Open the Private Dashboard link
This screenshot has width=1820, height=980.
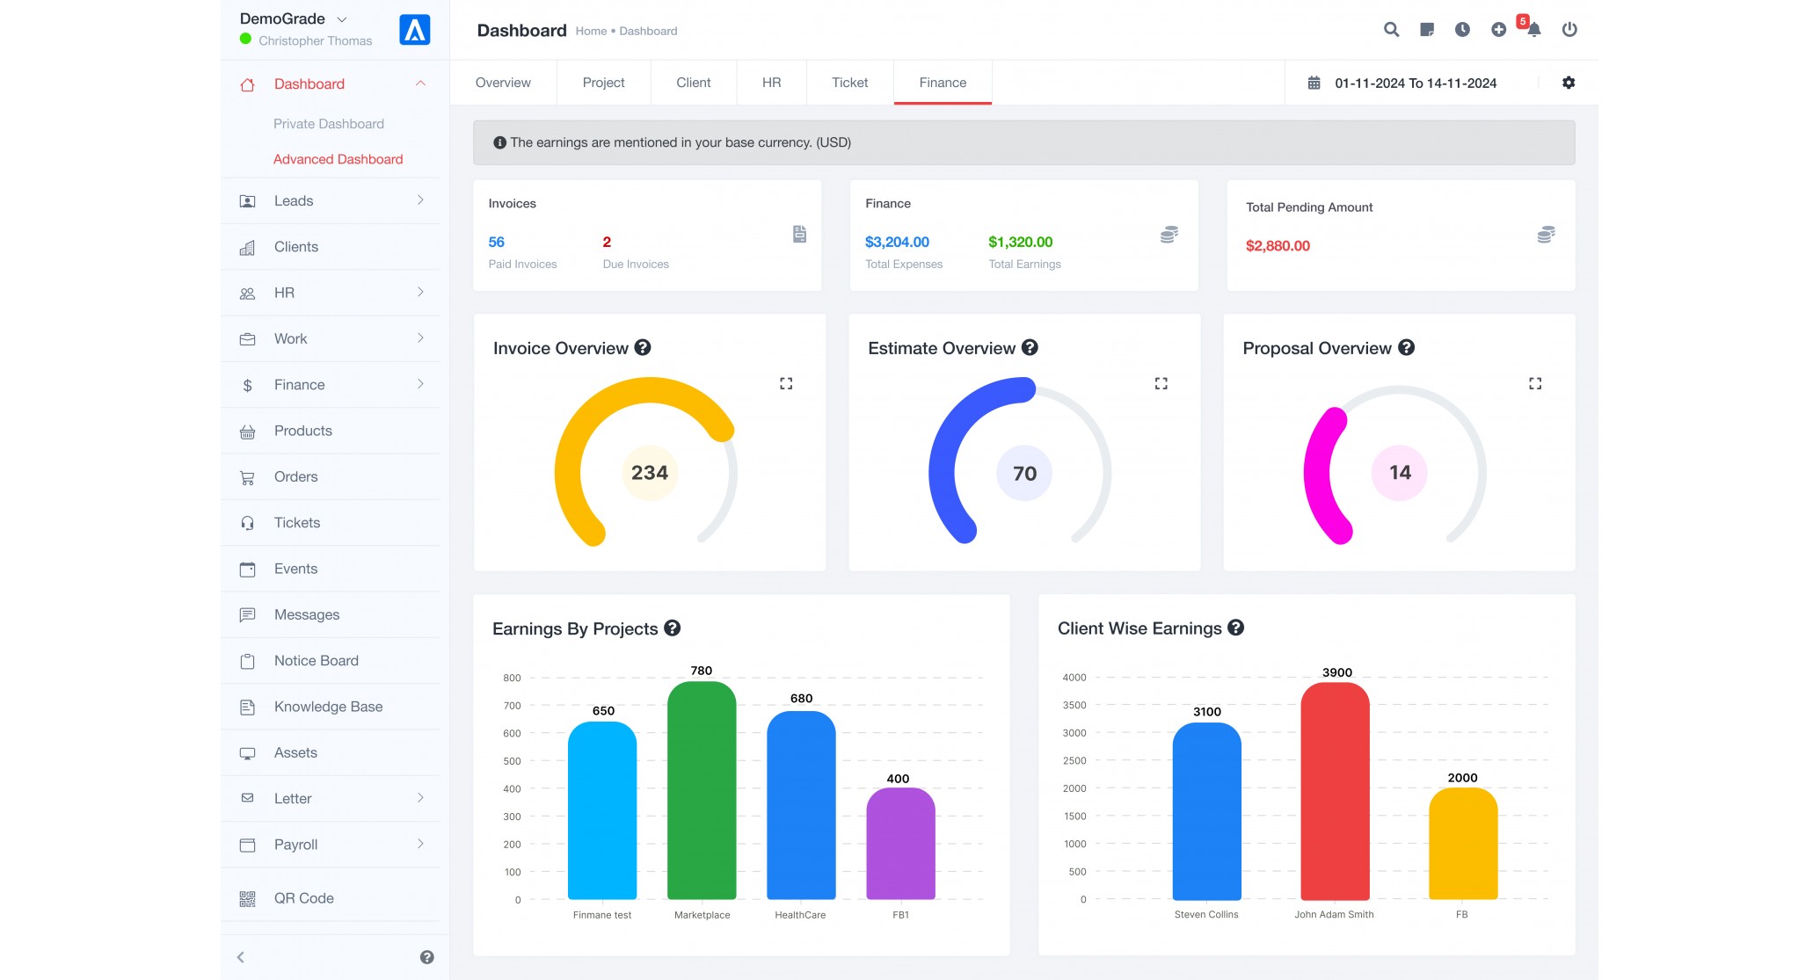pyautogui.click(x=329, y=124)
